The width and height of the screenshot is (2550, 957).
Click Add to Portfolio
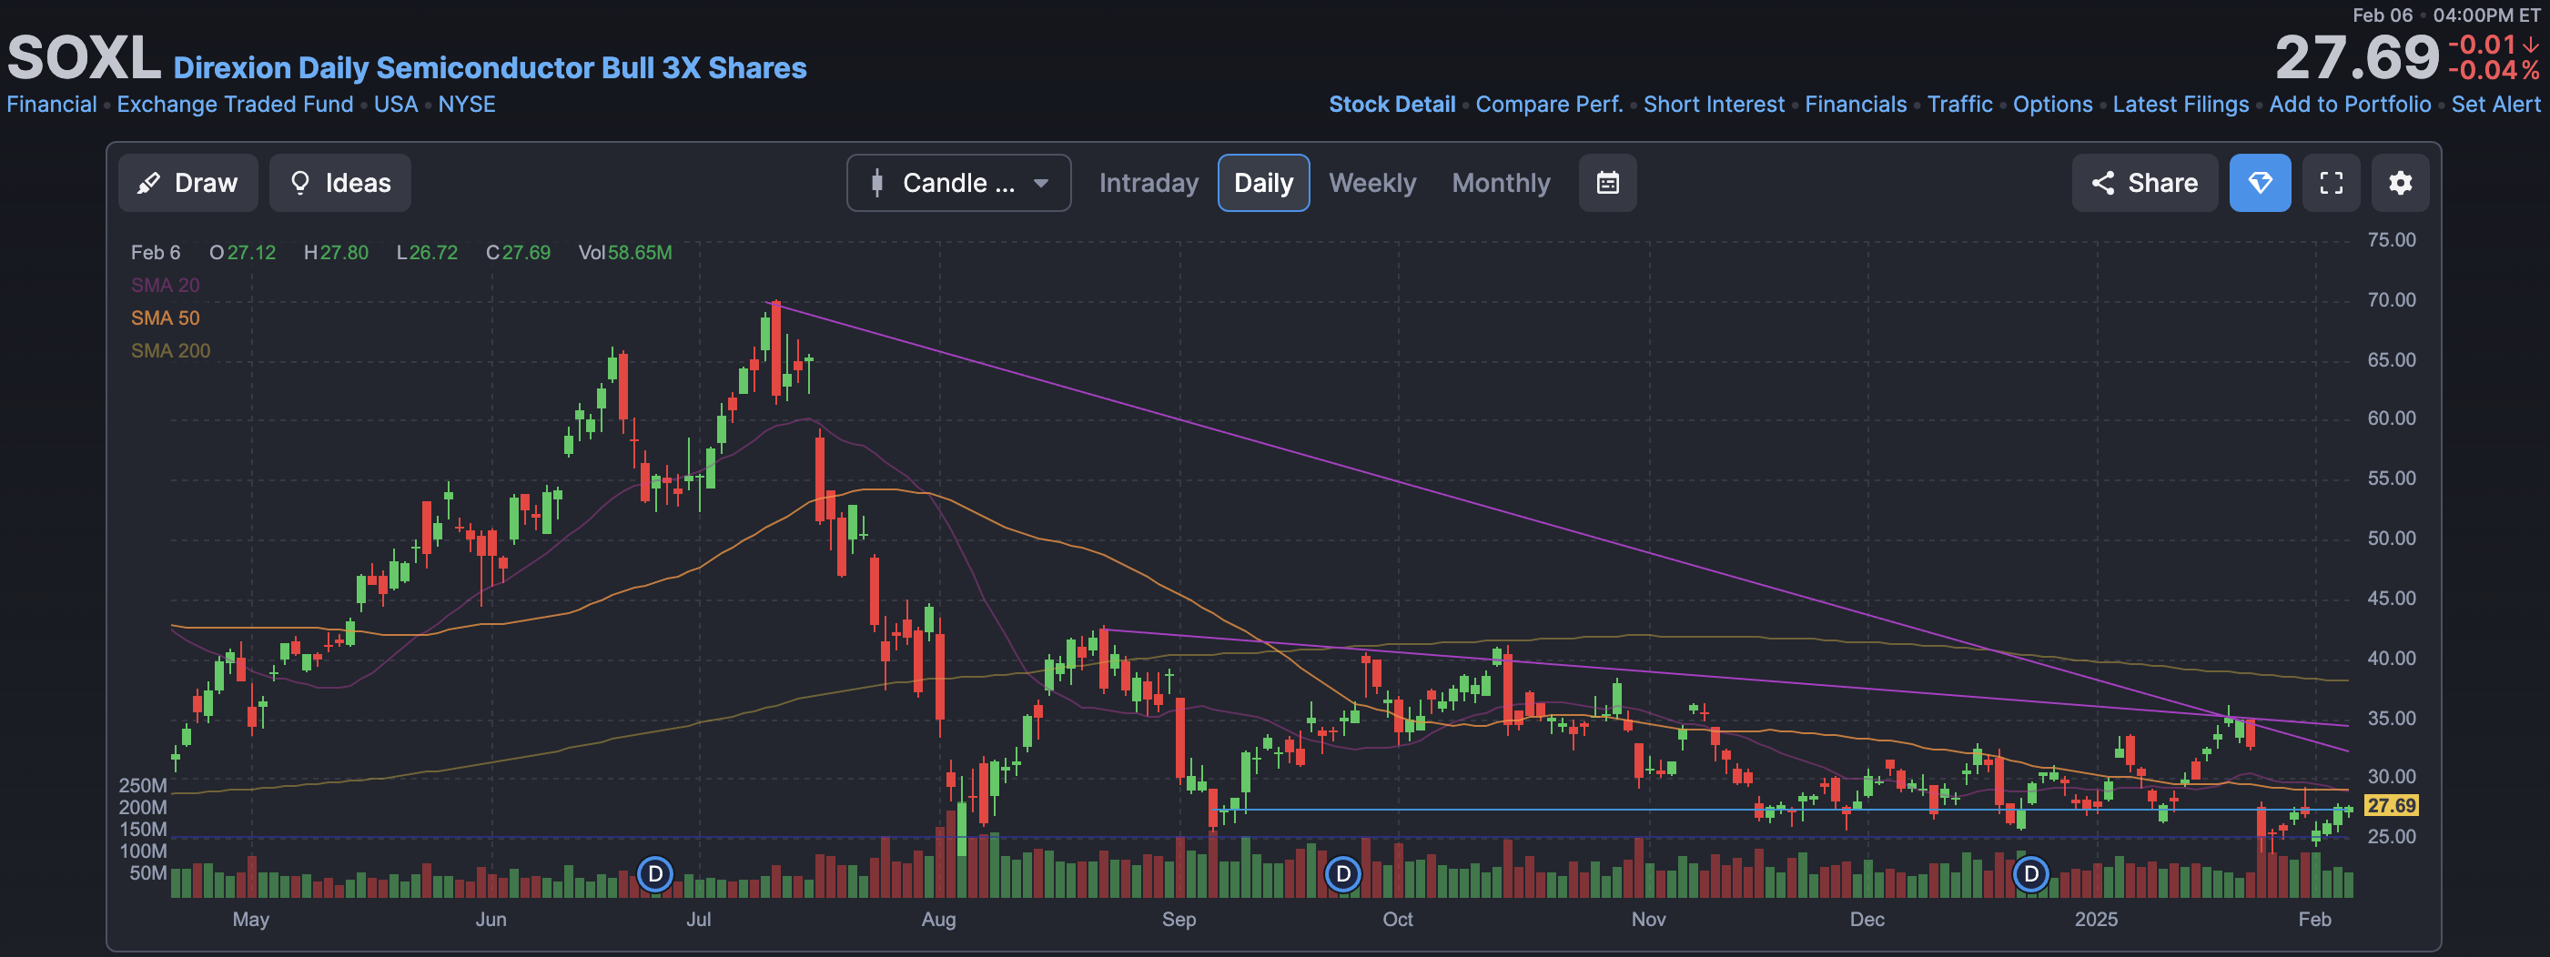[x=2350, y=104]
